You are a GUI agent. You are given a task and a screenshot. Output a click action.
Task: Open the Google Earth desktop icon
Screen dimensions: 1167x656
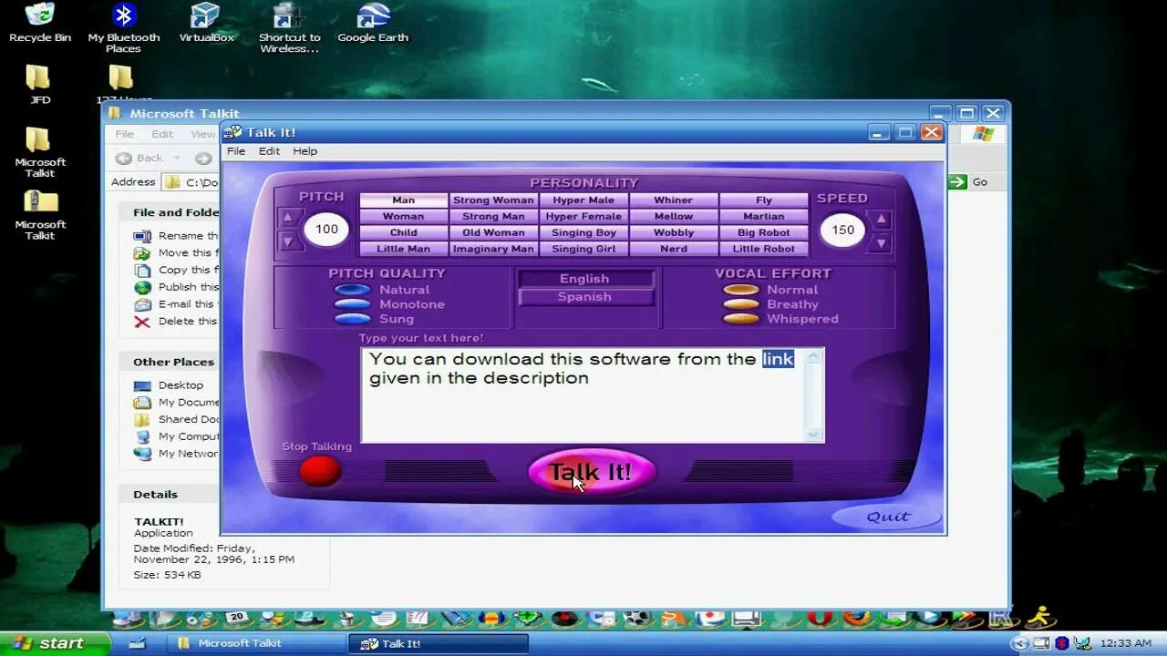(373, 23)
